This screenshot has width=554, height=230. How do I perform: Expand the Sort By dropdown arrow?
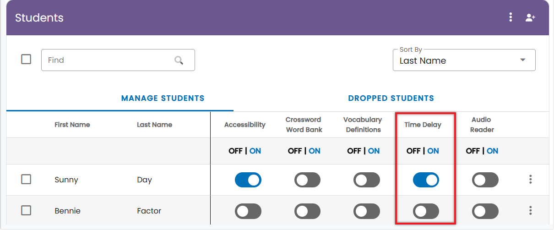click(x=523, y=60)
